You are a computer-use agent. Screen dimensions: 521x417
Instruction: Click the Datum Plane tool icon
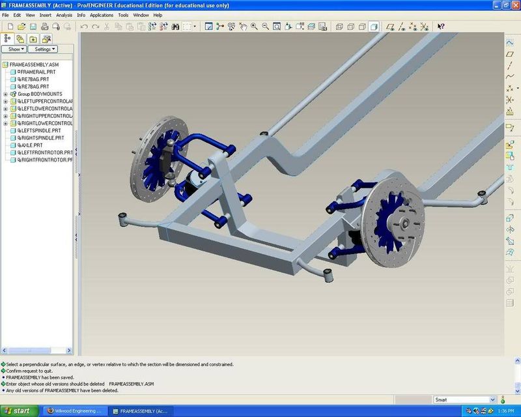510,53
